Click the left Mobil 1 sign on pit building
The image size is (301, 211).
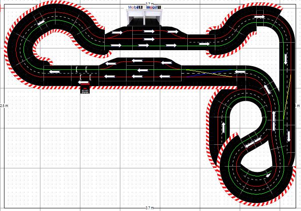[x=135, y=8]
